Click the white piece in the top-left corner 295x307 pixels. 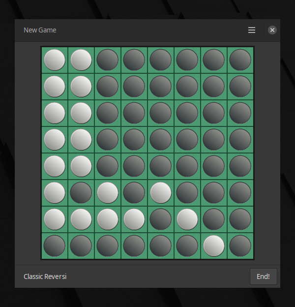[x=55, y=60]
